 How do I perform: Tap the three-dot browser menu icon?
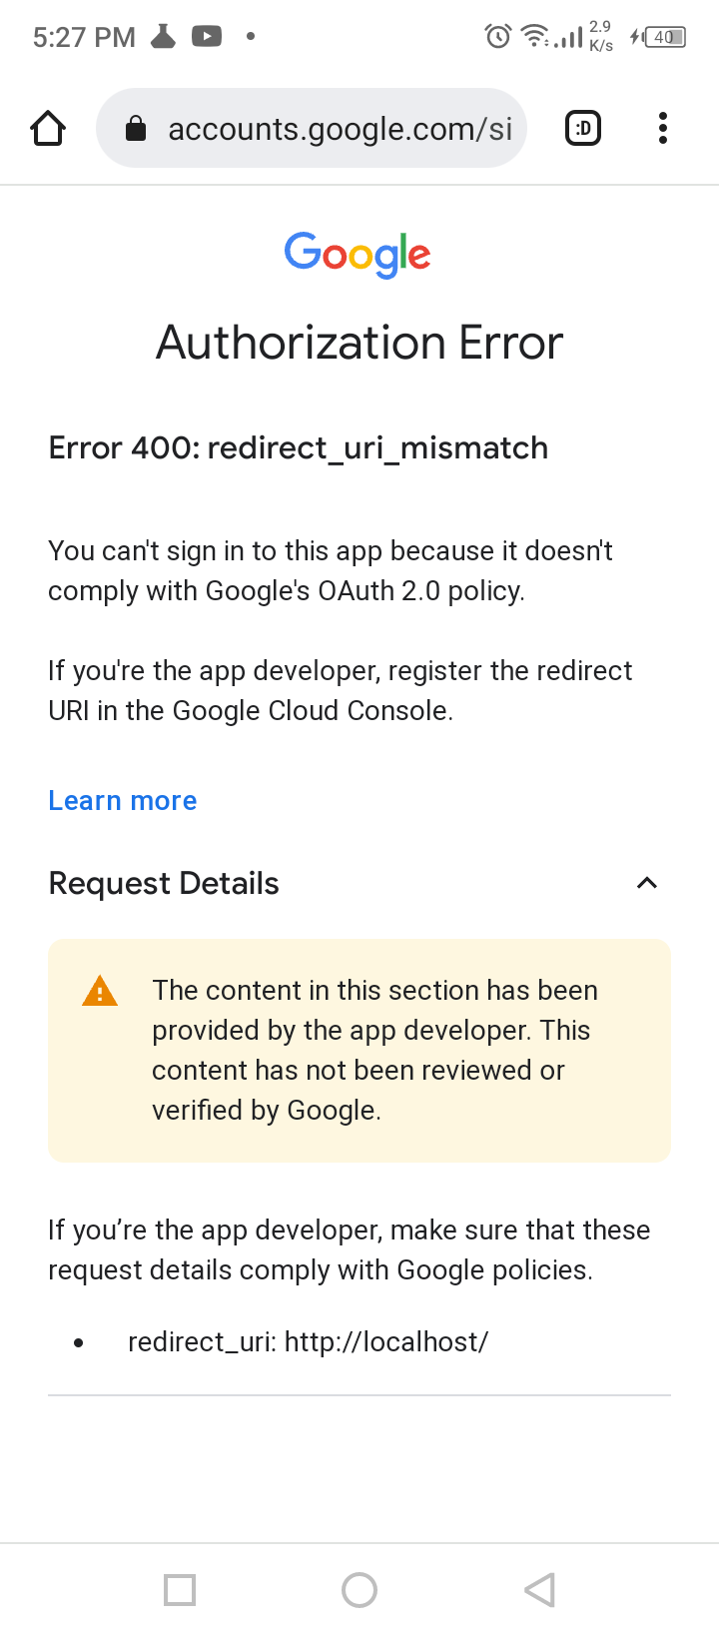pos(662,128)
